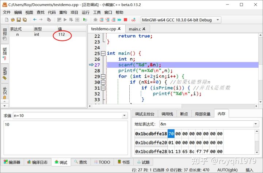This screenshot has width=263, height=173.
Task: Open the 编辑 menu
Action: (18, 12)
